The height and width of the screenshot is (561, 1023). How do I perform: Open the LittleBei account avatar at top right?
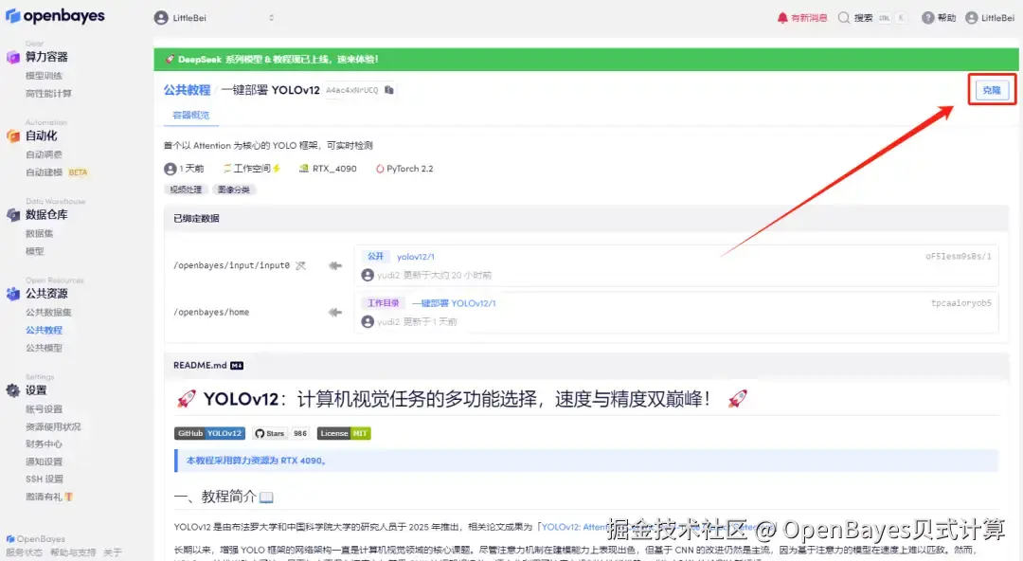(972, 18)
